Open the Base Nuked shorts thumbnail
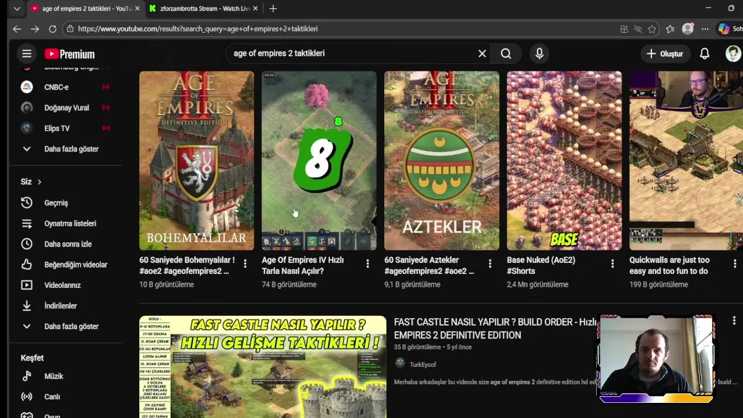The height and width of the screenshot is (418, 743). (564, 161)
